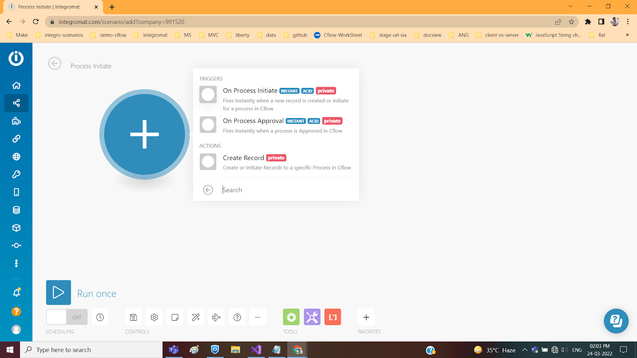Click the back arrow next to Search
Screen dimensions: 637x358
(208, 190)
